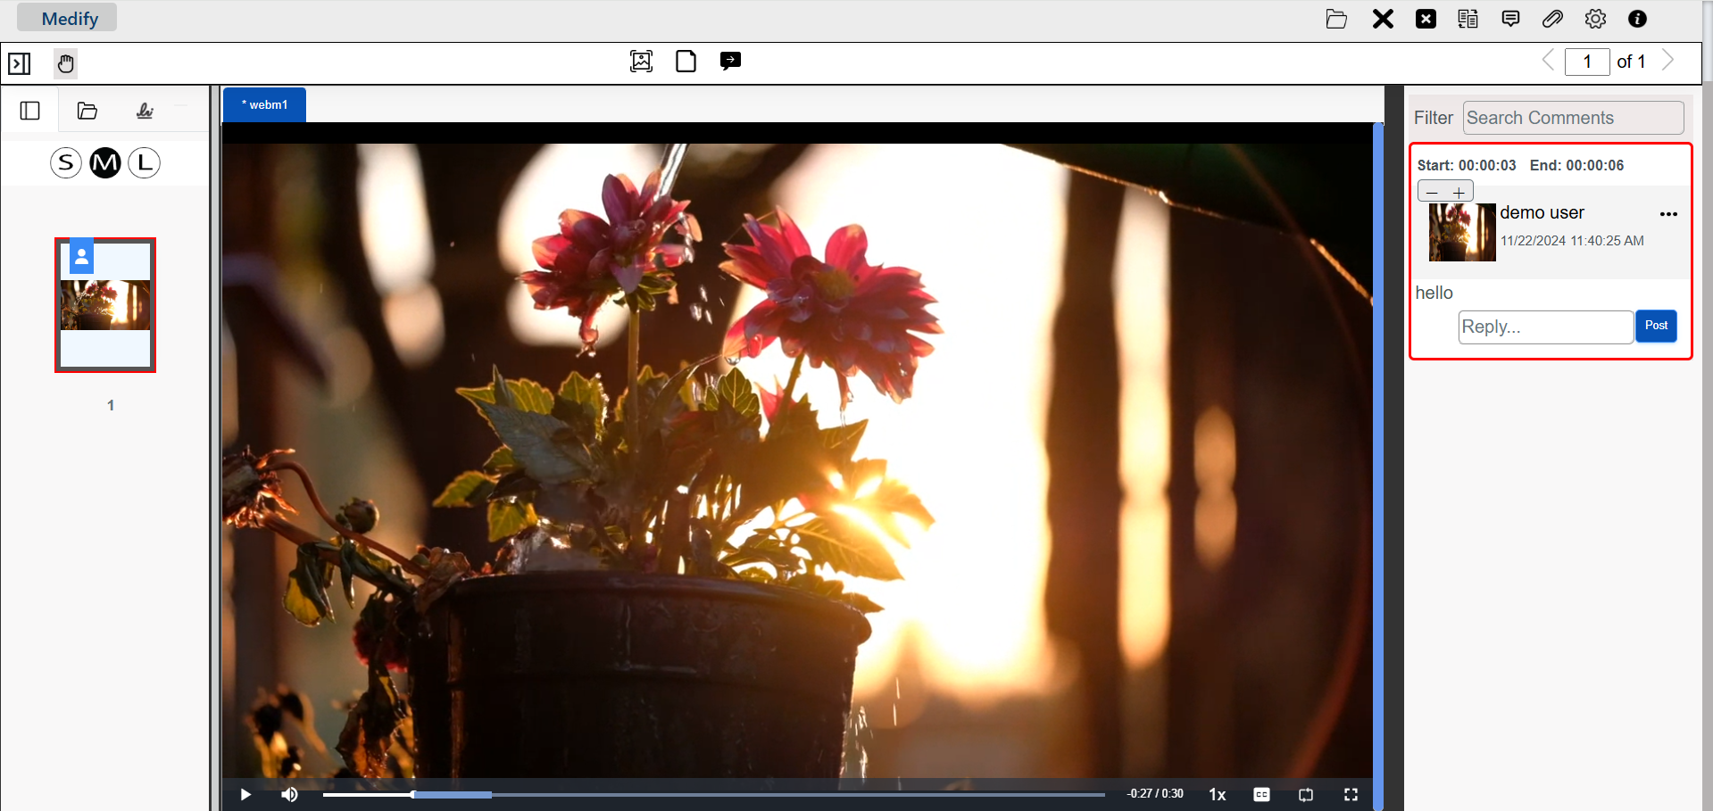Viewport: 1713px width, 811px height.
Task: Open the settings gear icon
Action: (x=1595, y=19)
